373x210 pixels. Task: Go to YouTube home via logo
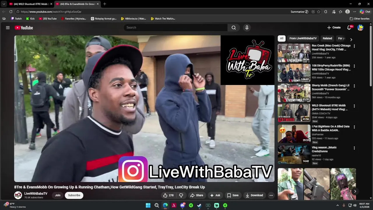pyautogui.click(x=24, y=28)
